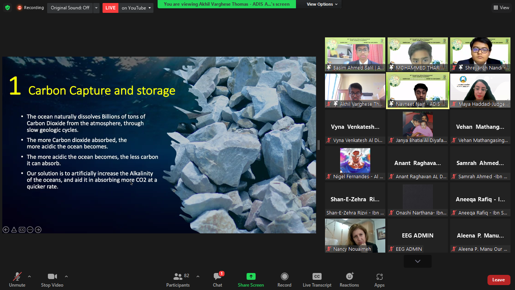Viewport: 515px width, 290px height.
Task: Expand video options arrow beside Stop Video
Action: (66, 276)
